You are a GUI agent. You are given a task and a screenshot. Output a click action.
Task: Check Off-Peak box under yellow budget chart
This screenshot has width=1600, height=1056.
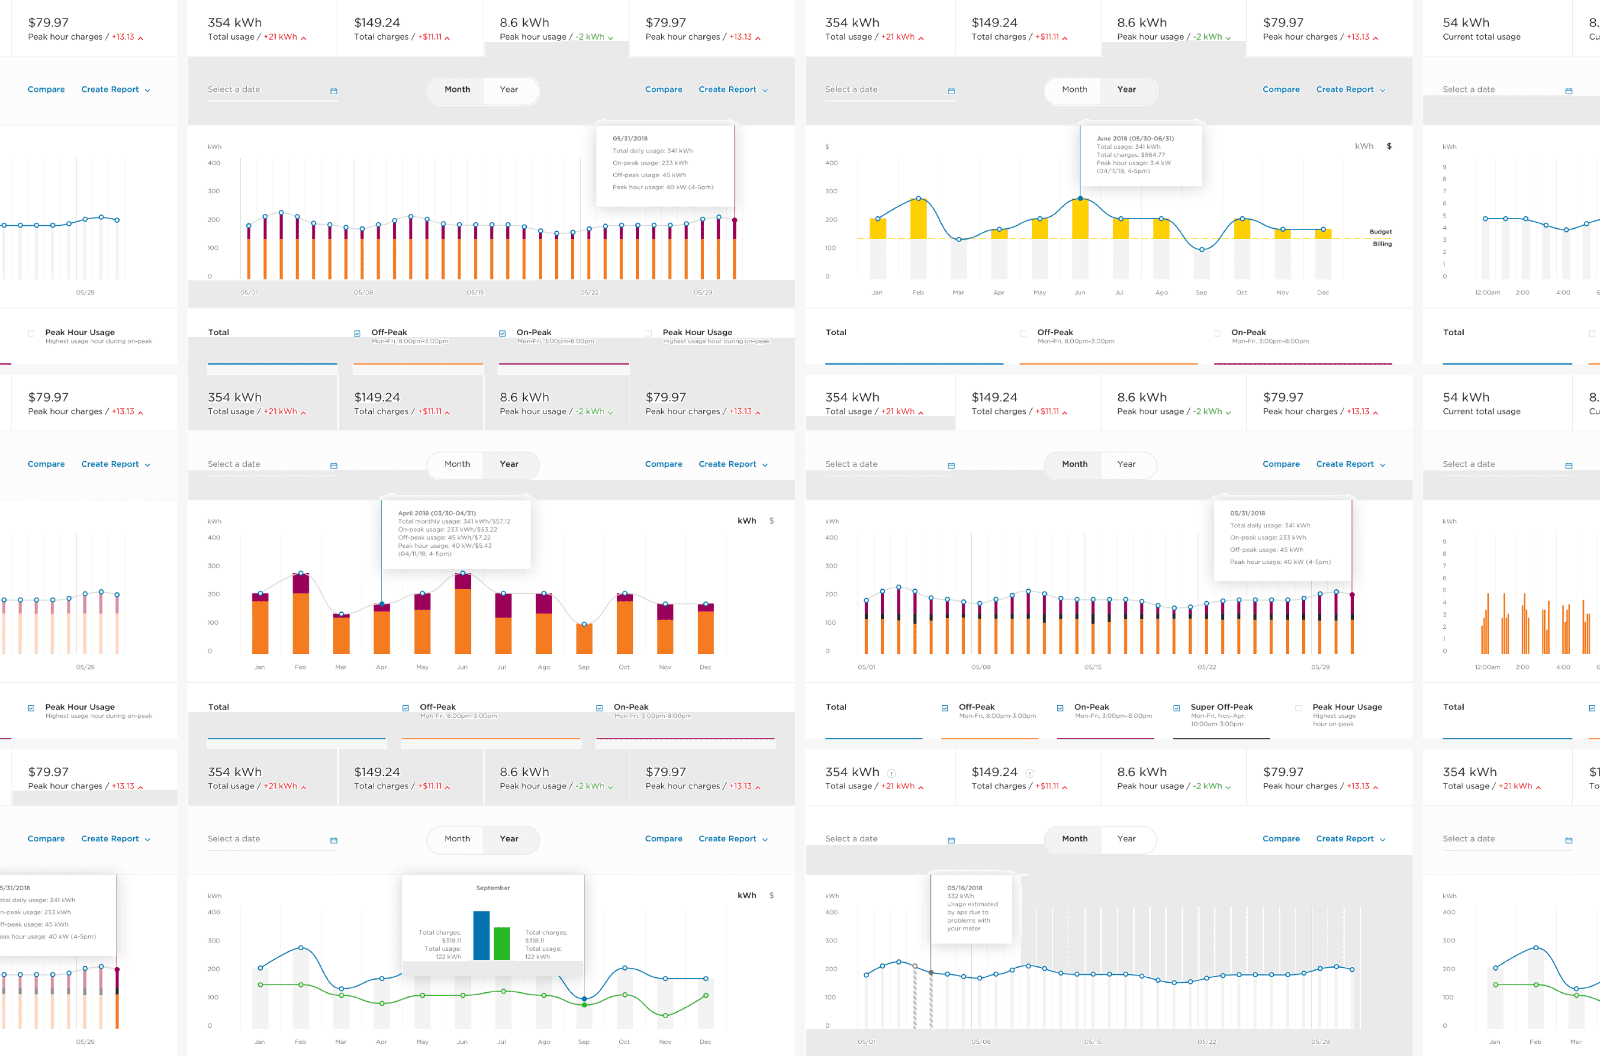1023,333
